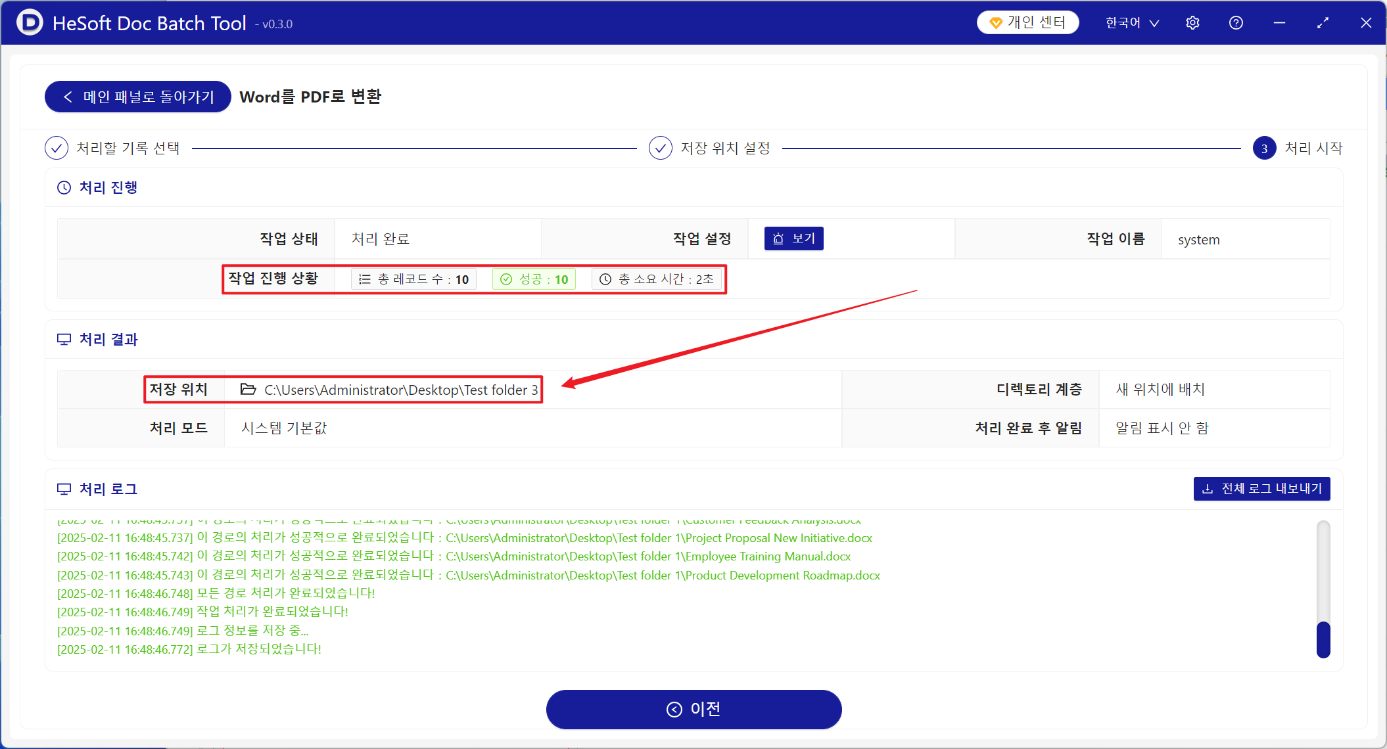Open the save location folder icon

[248, 390]
